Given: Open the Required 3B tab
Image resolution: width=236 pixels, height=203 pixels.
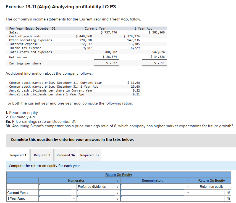Looking at the screenshot, I should click(90, 155).
